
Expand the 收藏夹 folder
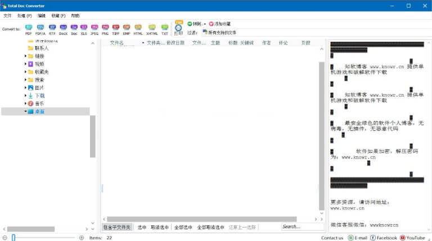25,72
